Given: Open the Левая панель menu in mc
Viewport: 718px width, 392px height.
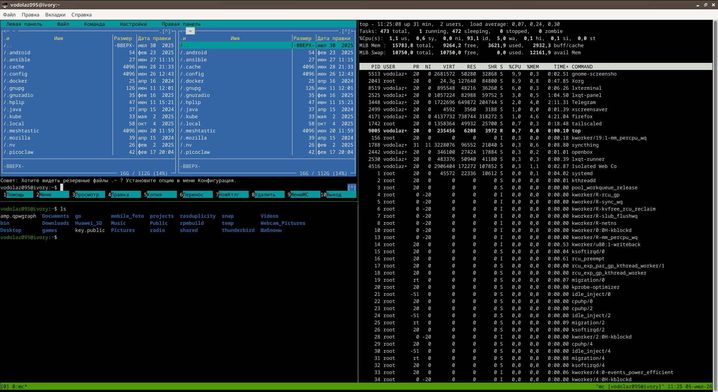Looking at the screenshot, I should 24,24.
